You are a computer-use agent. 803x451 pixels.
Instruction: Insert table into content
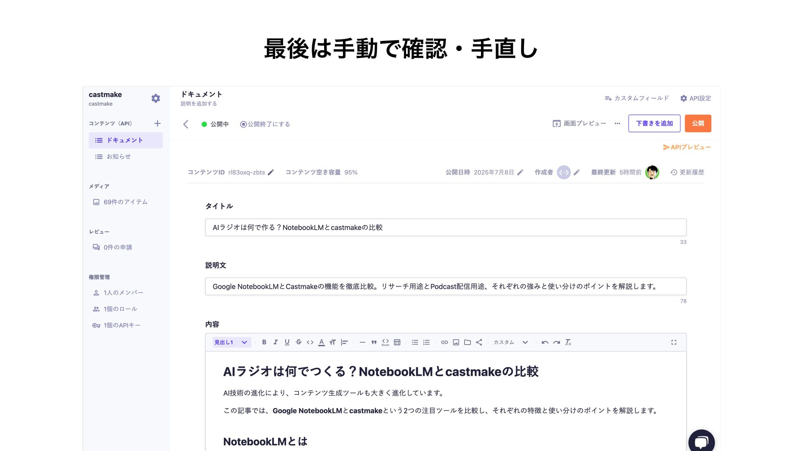click(x=397, y=342)
